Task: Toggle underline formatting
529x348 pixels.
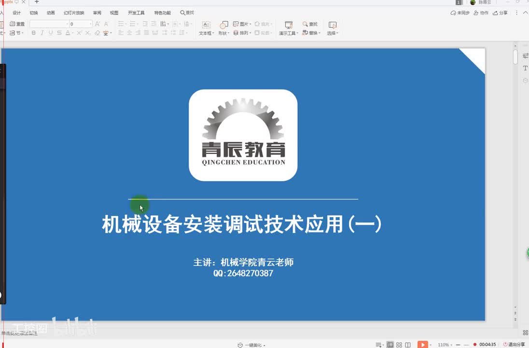Action: point(51,33)
